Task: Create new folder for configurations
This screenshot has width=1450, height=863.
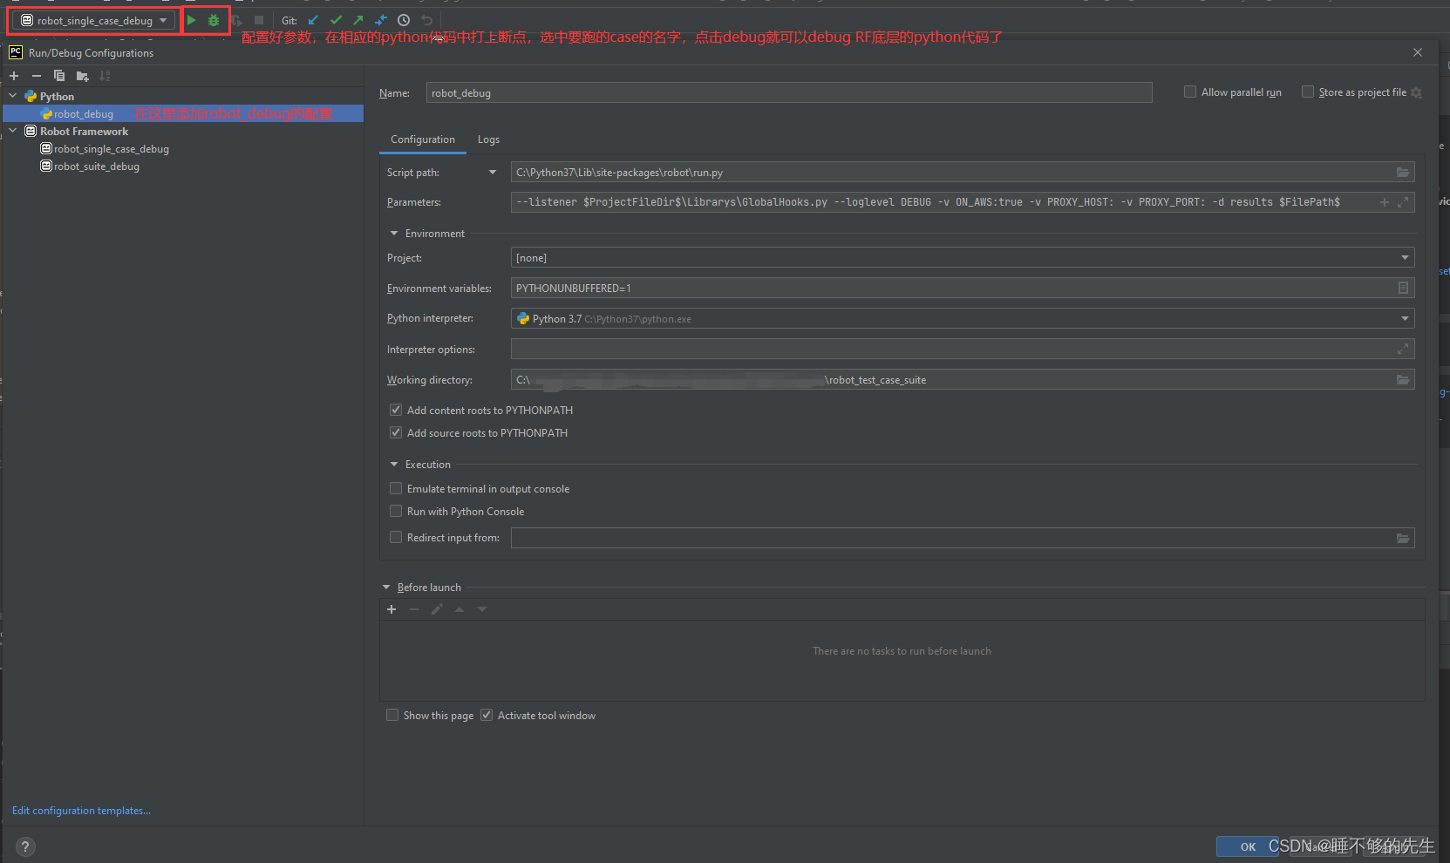Action: tap(82, 76)
